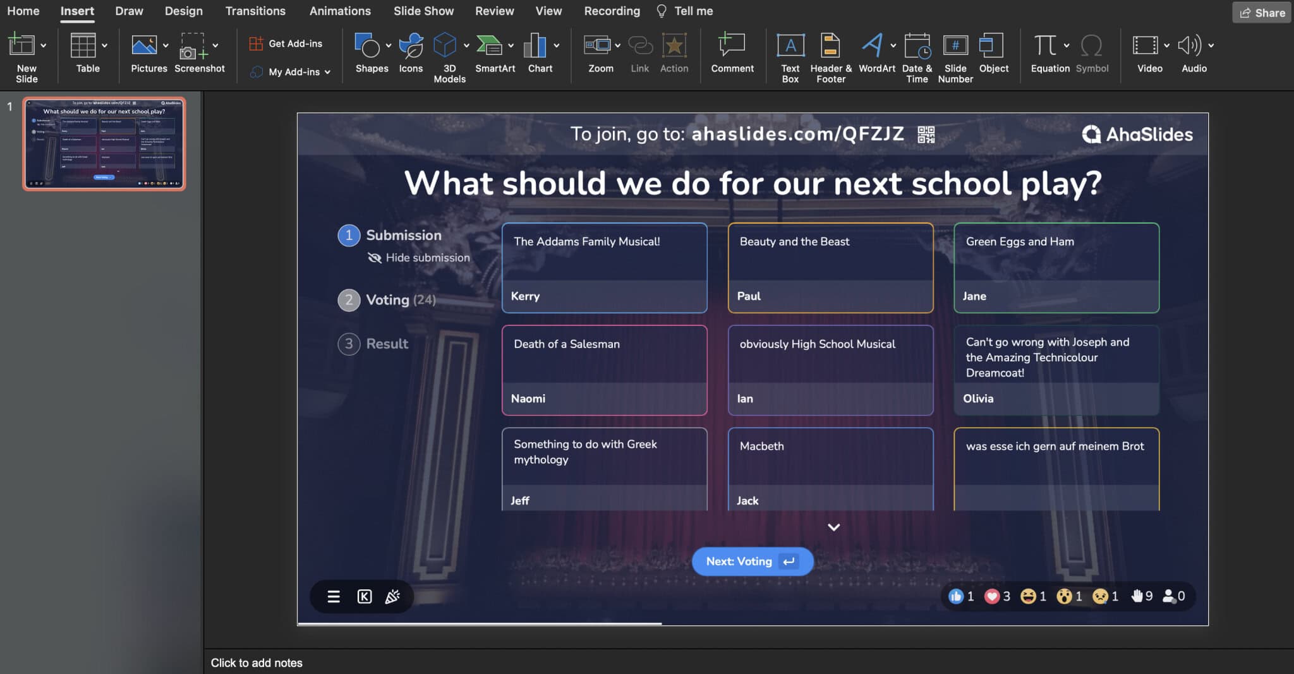Expand the Audio dropdown arrow
This screenshot has width=1294, height=674.
tap(1211, 45)
